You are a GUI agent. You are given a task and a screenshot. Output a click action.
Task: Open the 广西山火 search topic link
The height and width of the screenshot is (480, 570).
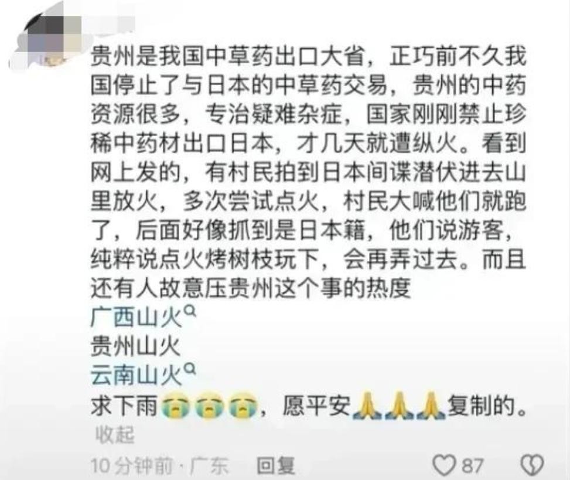point(136,317)
